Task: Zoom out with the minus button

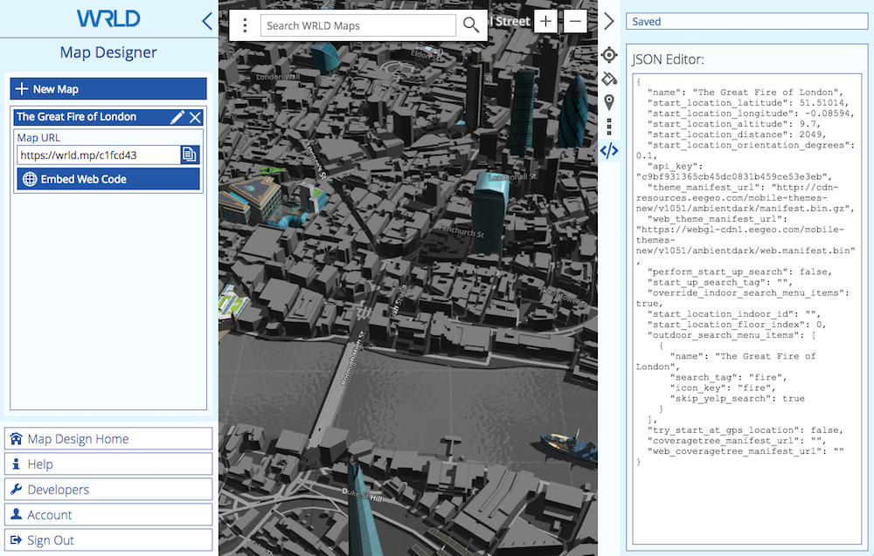Action: click(574, 22)
